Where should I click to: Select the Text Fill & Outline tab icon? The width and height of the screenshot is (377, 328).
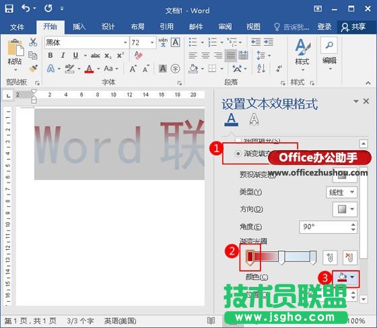coord(232,119)
